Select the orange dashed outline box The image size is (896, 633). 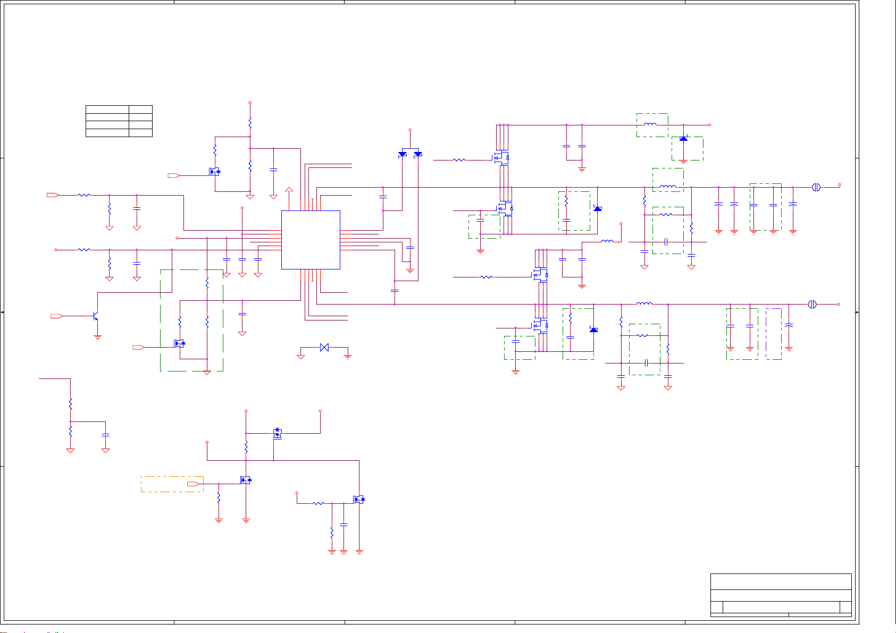pos(172,484)
